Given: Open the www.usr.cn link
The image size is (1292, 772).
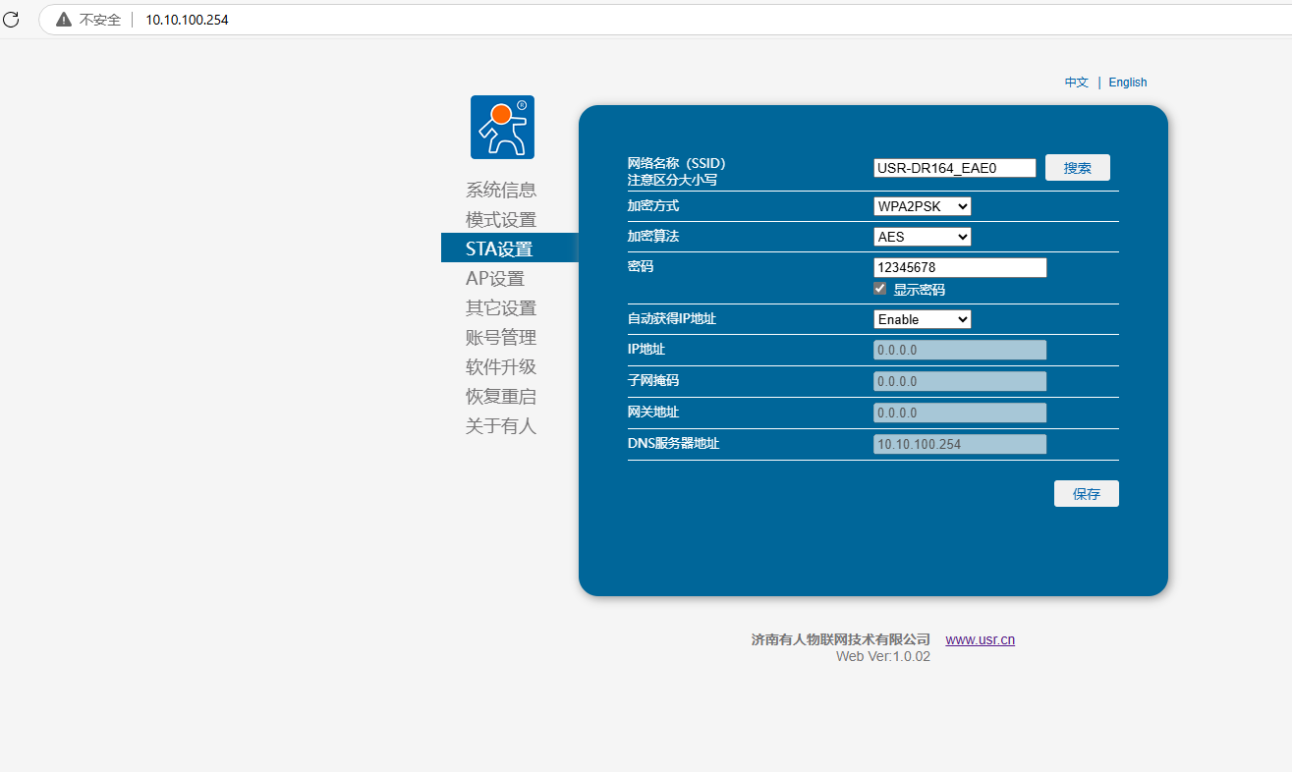Looking at the screenshot, I should [x=980, y=639].
